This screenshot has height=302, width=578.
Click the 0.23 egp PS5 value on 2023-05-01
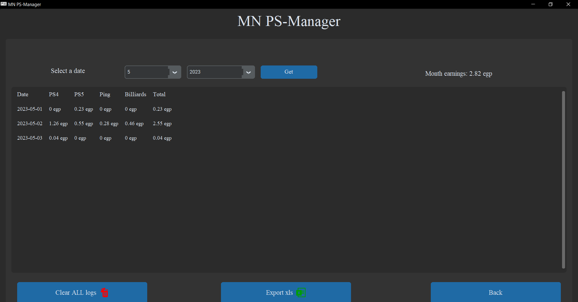[x=84, y=110]
